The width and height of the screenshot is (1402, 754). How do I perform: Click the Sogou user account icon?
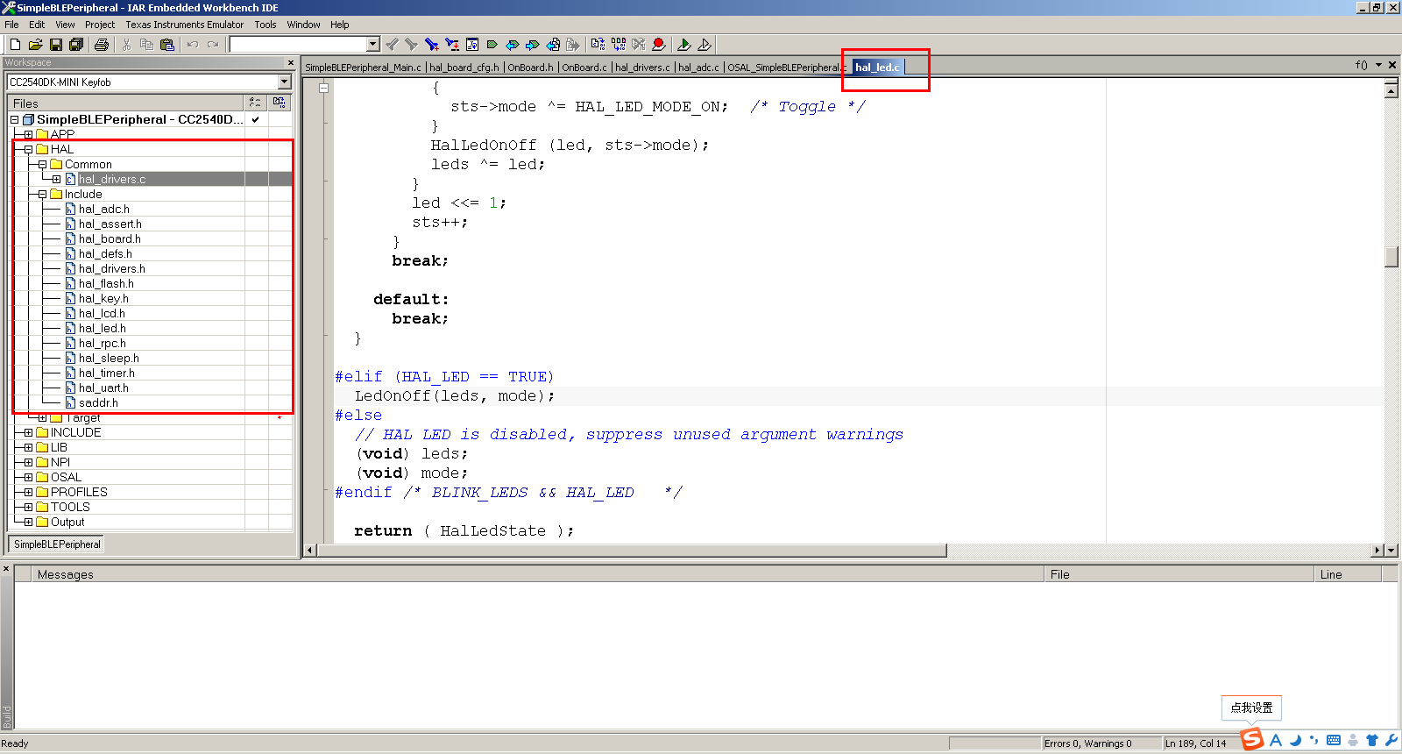[x=1353, y=740]
